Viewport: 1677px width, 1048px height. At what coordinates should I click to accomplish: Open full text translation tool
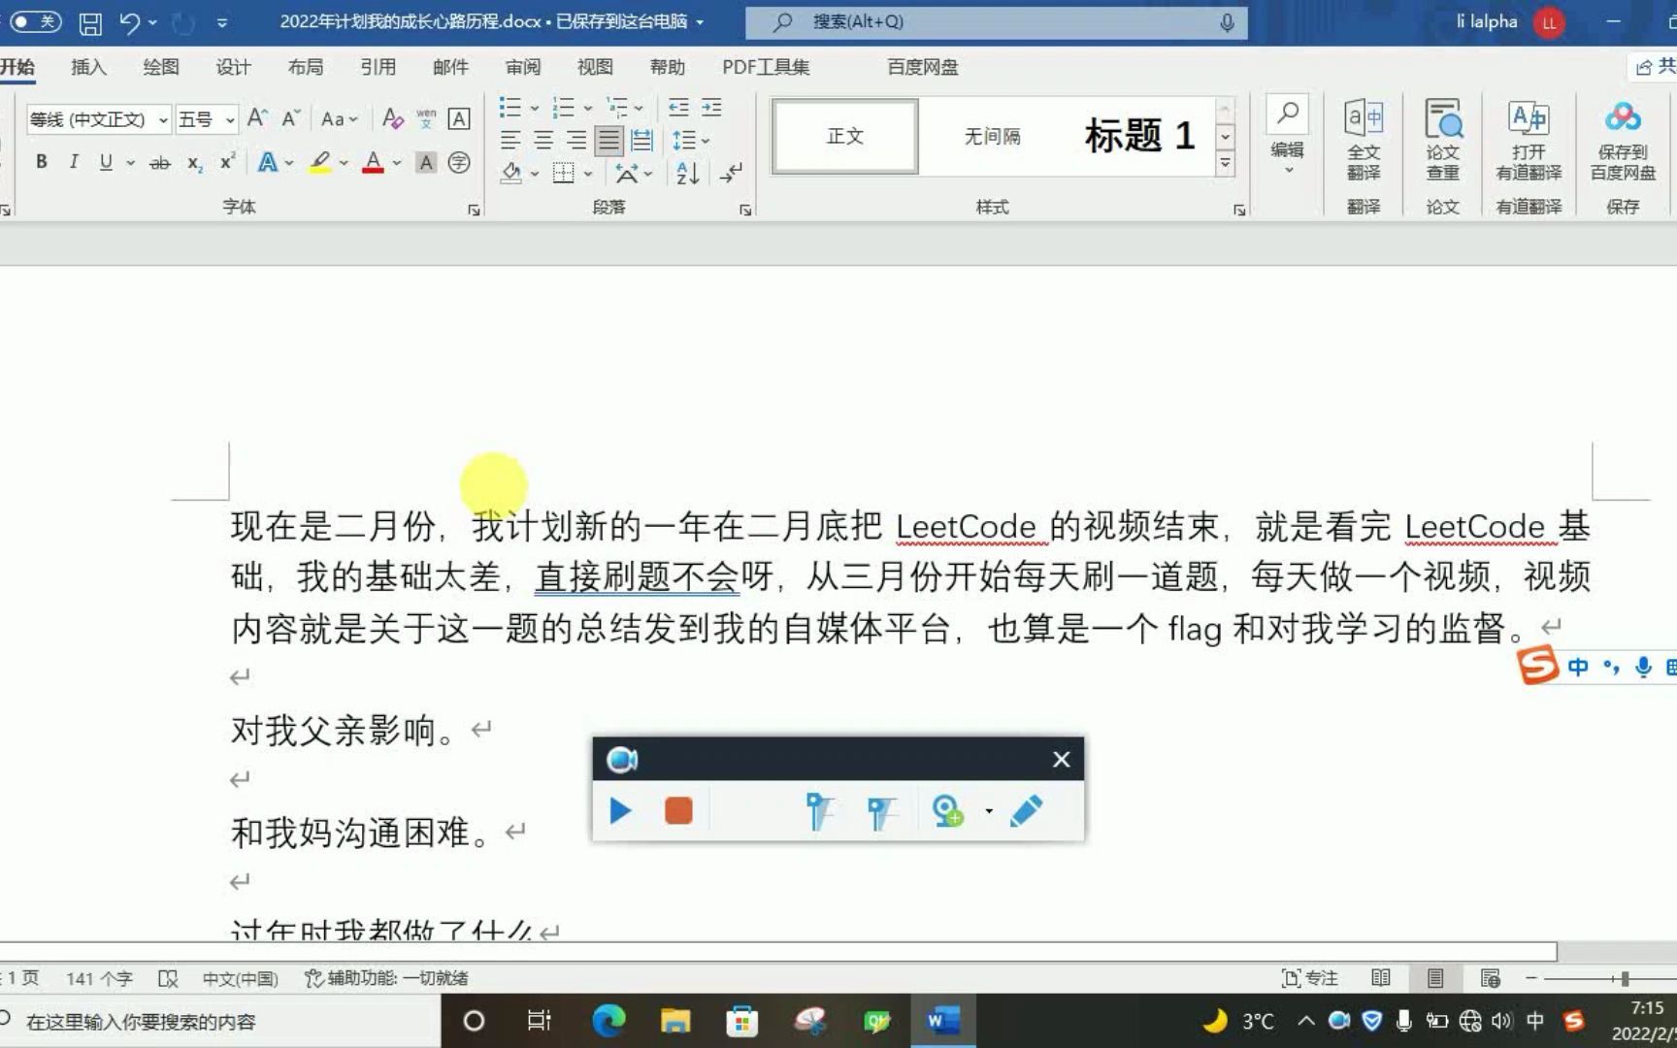1364,141
